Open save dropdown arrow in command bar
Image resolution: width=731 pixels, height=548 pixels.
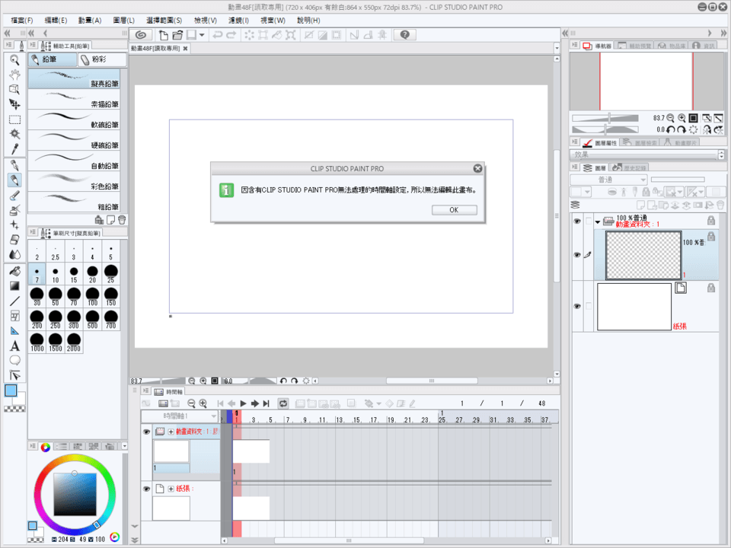[x=201, y=35]
